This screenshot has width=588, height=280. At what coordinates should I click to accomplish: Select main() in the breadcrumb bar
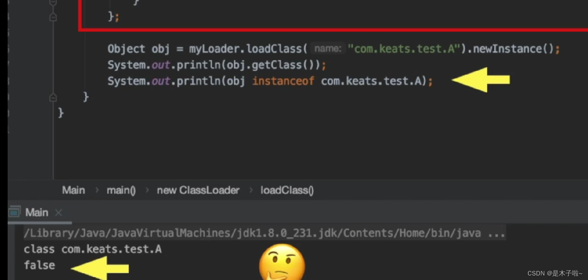pos(121,190)
